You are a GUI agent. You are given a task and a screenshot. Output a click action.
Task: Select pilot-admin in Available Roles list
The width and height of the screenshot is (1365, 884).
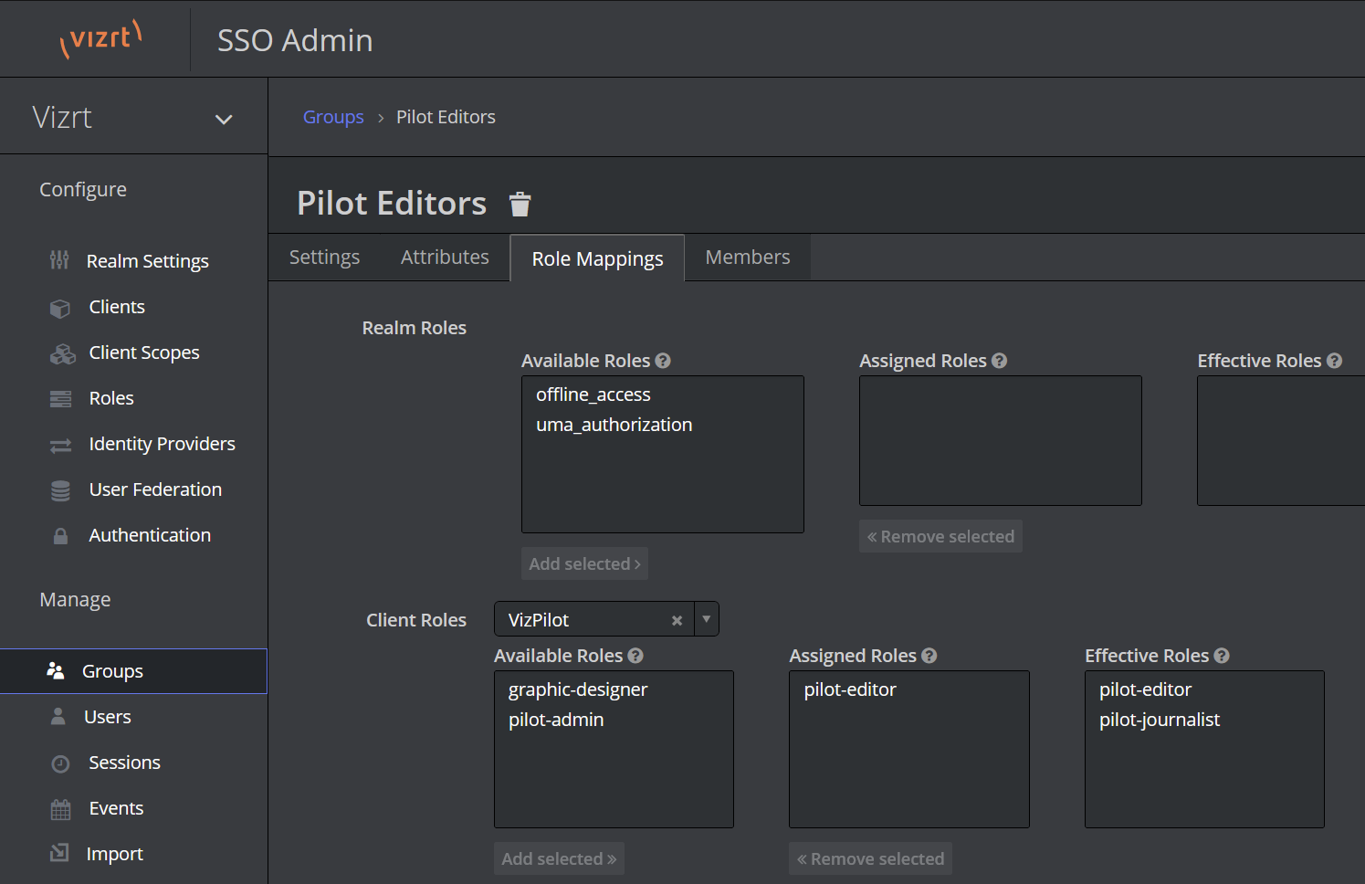(556, 720)
